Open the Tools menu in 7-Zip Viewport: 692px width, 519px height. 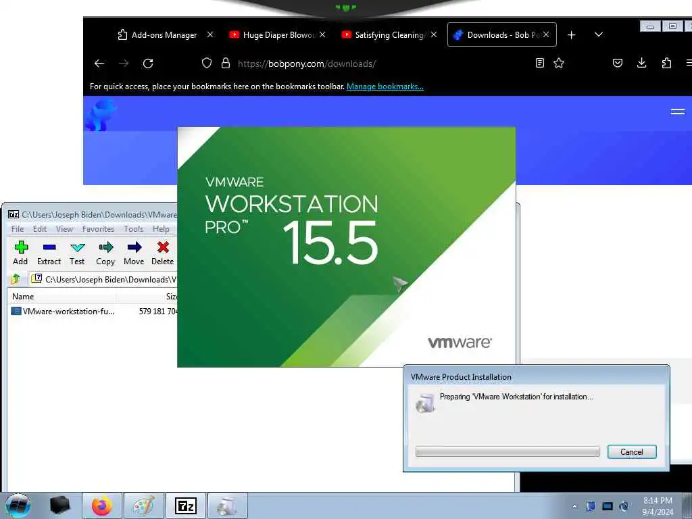coord(133,229)
